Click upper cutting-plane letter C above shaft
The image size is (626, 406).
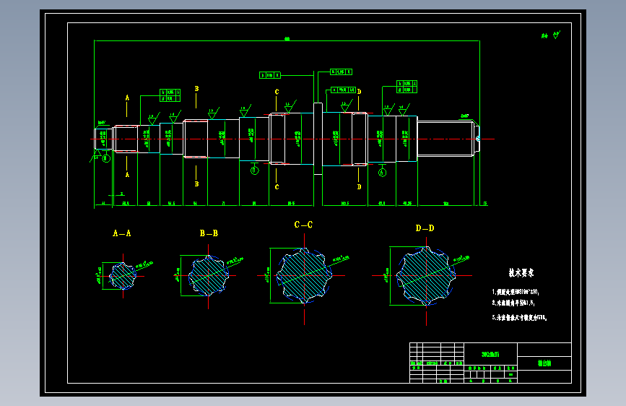(x=277, y=92)
